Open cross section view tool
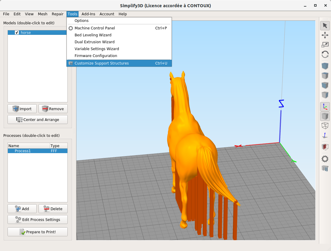This screenshot has height=251, width=331. (325, 147)
